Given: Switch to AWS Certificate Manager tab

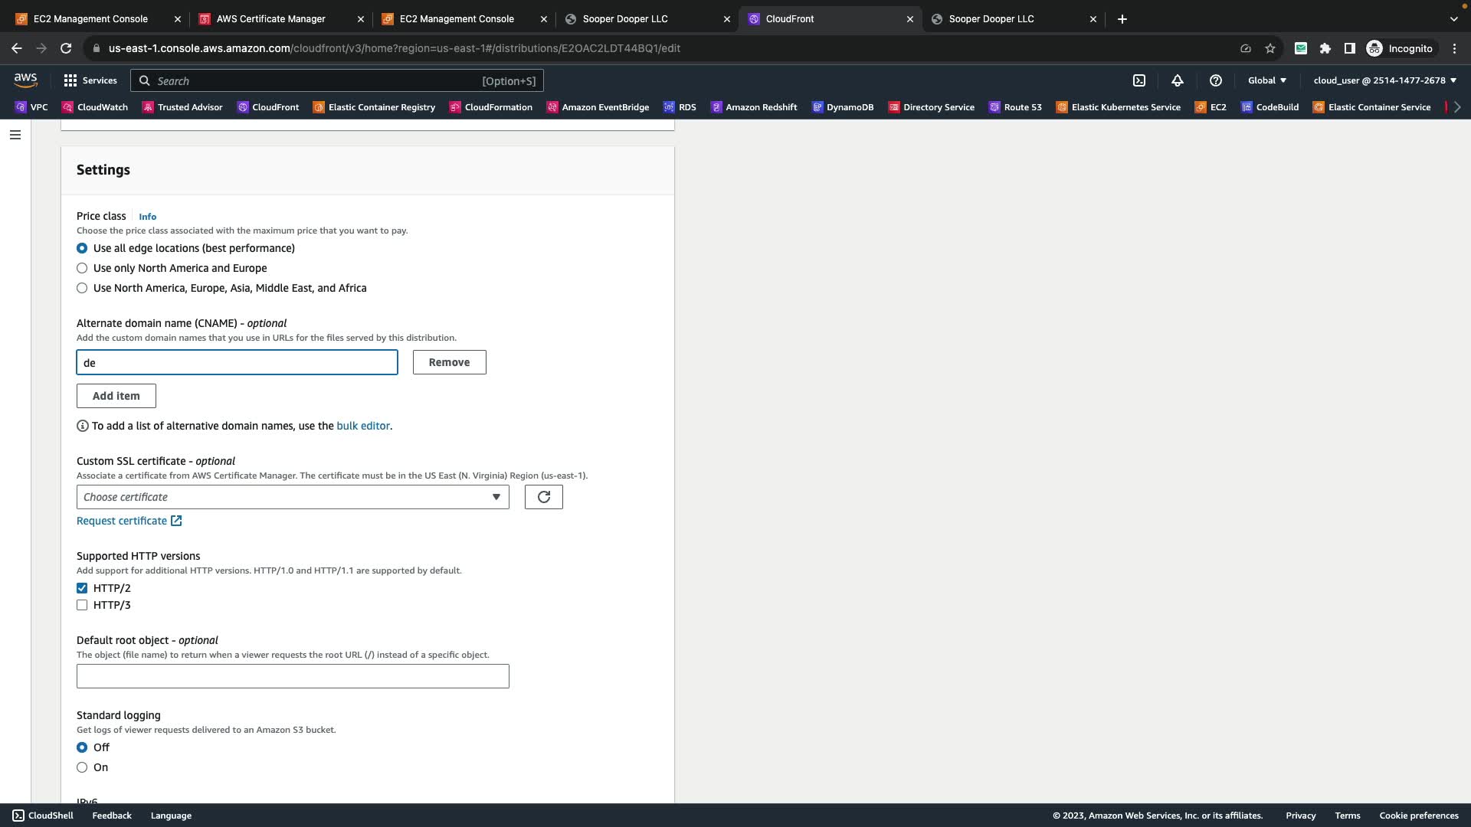Looking at the screenshot, I should tap(270, 18).
